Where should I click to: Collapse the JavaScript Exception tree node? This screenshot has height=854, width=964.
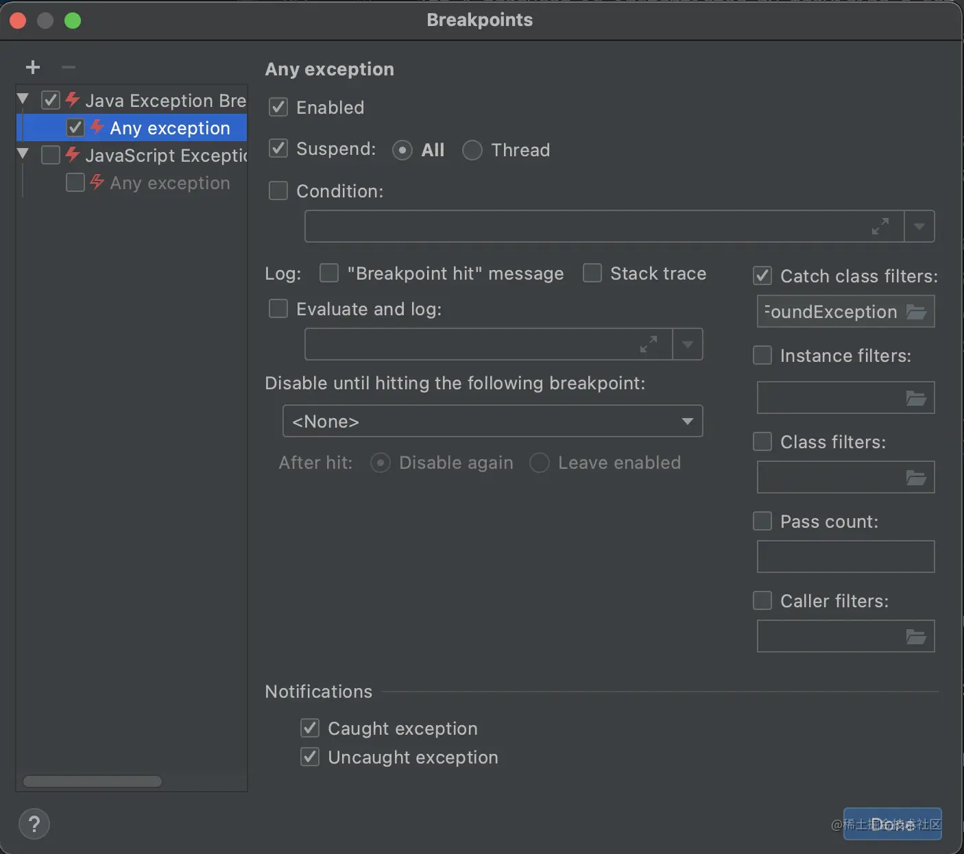[23, 154]
